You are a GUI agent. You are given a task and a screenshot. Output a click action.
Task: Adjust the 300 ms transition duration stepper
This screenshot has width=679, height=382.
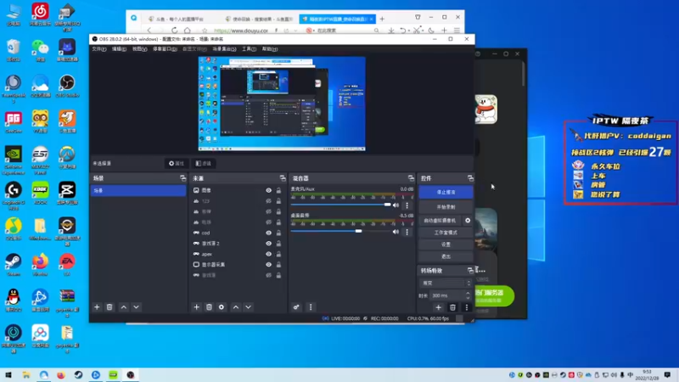point(468,295)
